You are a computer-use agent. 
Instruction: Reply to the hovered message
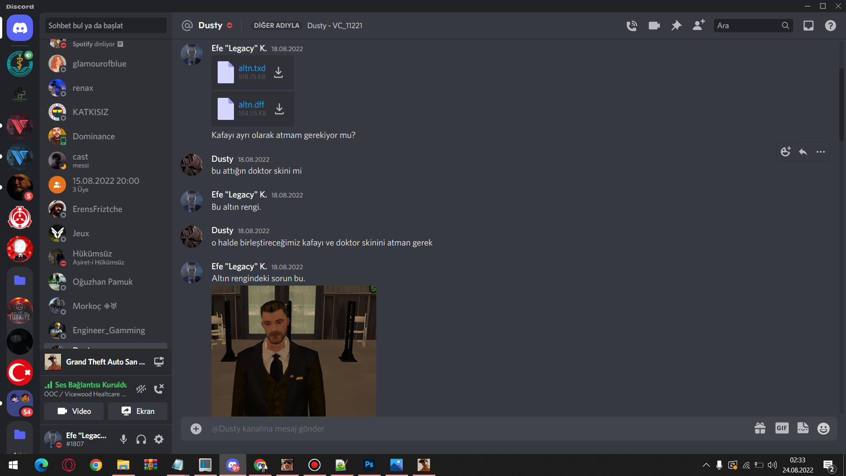point(803,152)
